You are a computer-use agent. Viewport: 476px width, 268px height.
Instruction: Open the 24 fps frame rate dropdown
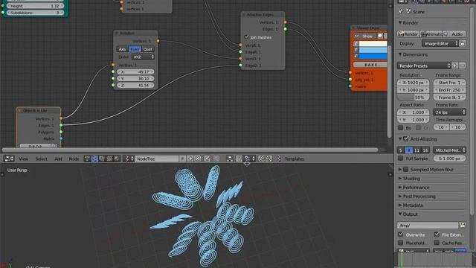[x=449, y=112]
